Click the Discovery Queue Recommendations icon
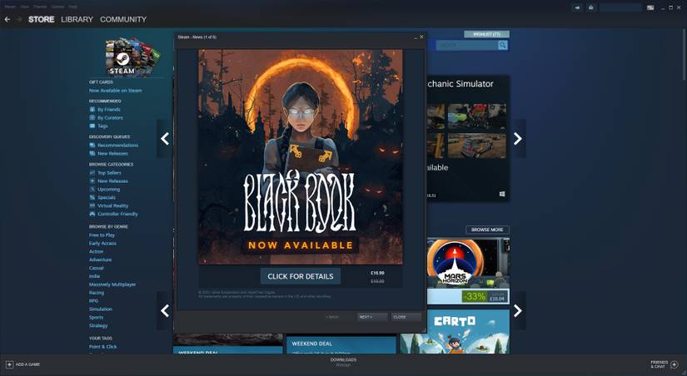 point(92,146)
